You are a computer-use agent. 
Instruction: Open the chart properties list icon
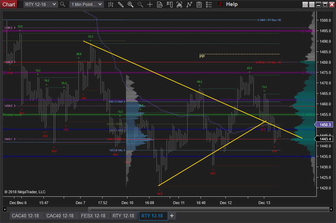coord(209,4)
